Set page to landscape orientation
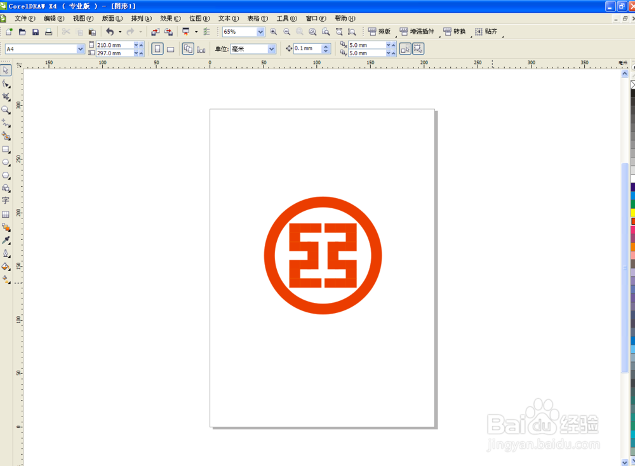 coord(170,49)
